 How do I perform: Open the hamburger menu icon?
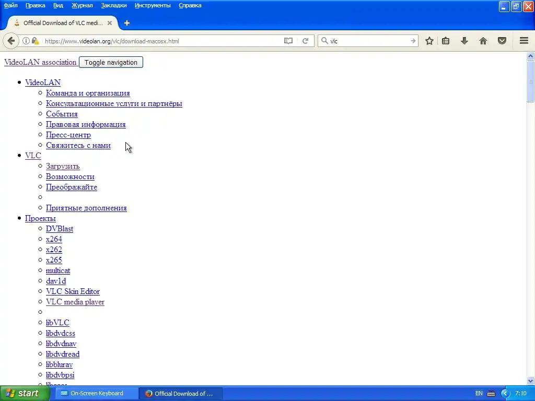(x=524, y=41)
